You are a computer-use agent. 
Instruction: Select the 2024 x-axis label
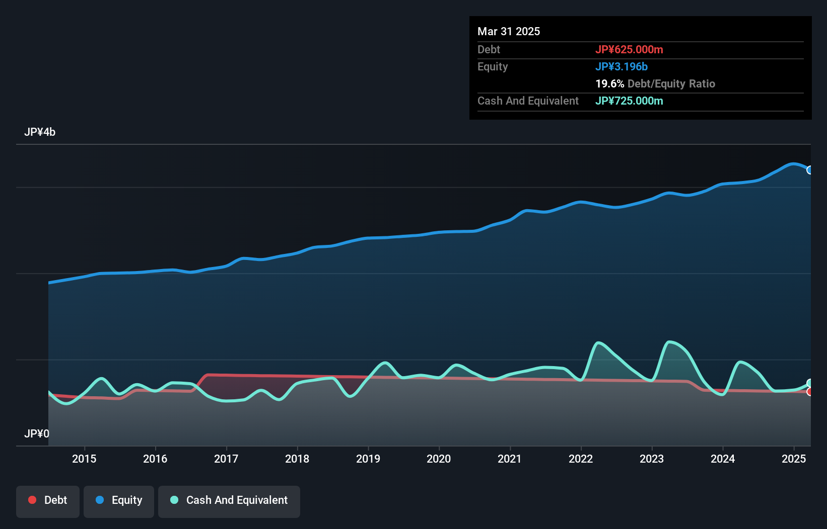tap(723, 459)
